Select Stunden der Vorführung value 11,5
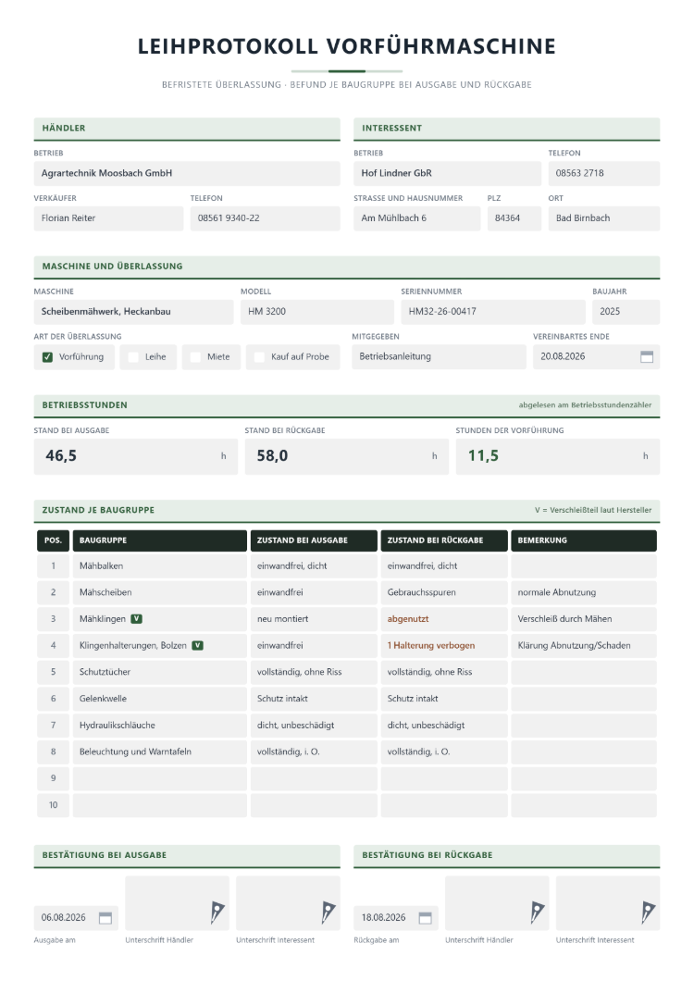This screenshot has height=981, width=694. tap(558, 456)
